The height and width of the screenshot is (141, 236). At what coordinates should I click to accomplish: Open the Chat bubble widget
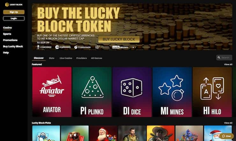click(227, 136)
